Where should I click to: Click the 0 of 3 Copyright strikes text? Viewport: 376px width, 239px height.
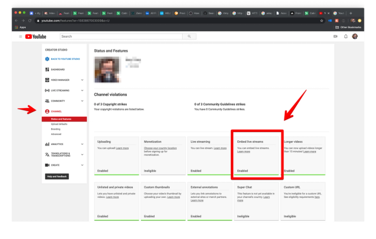pos(110,105)
